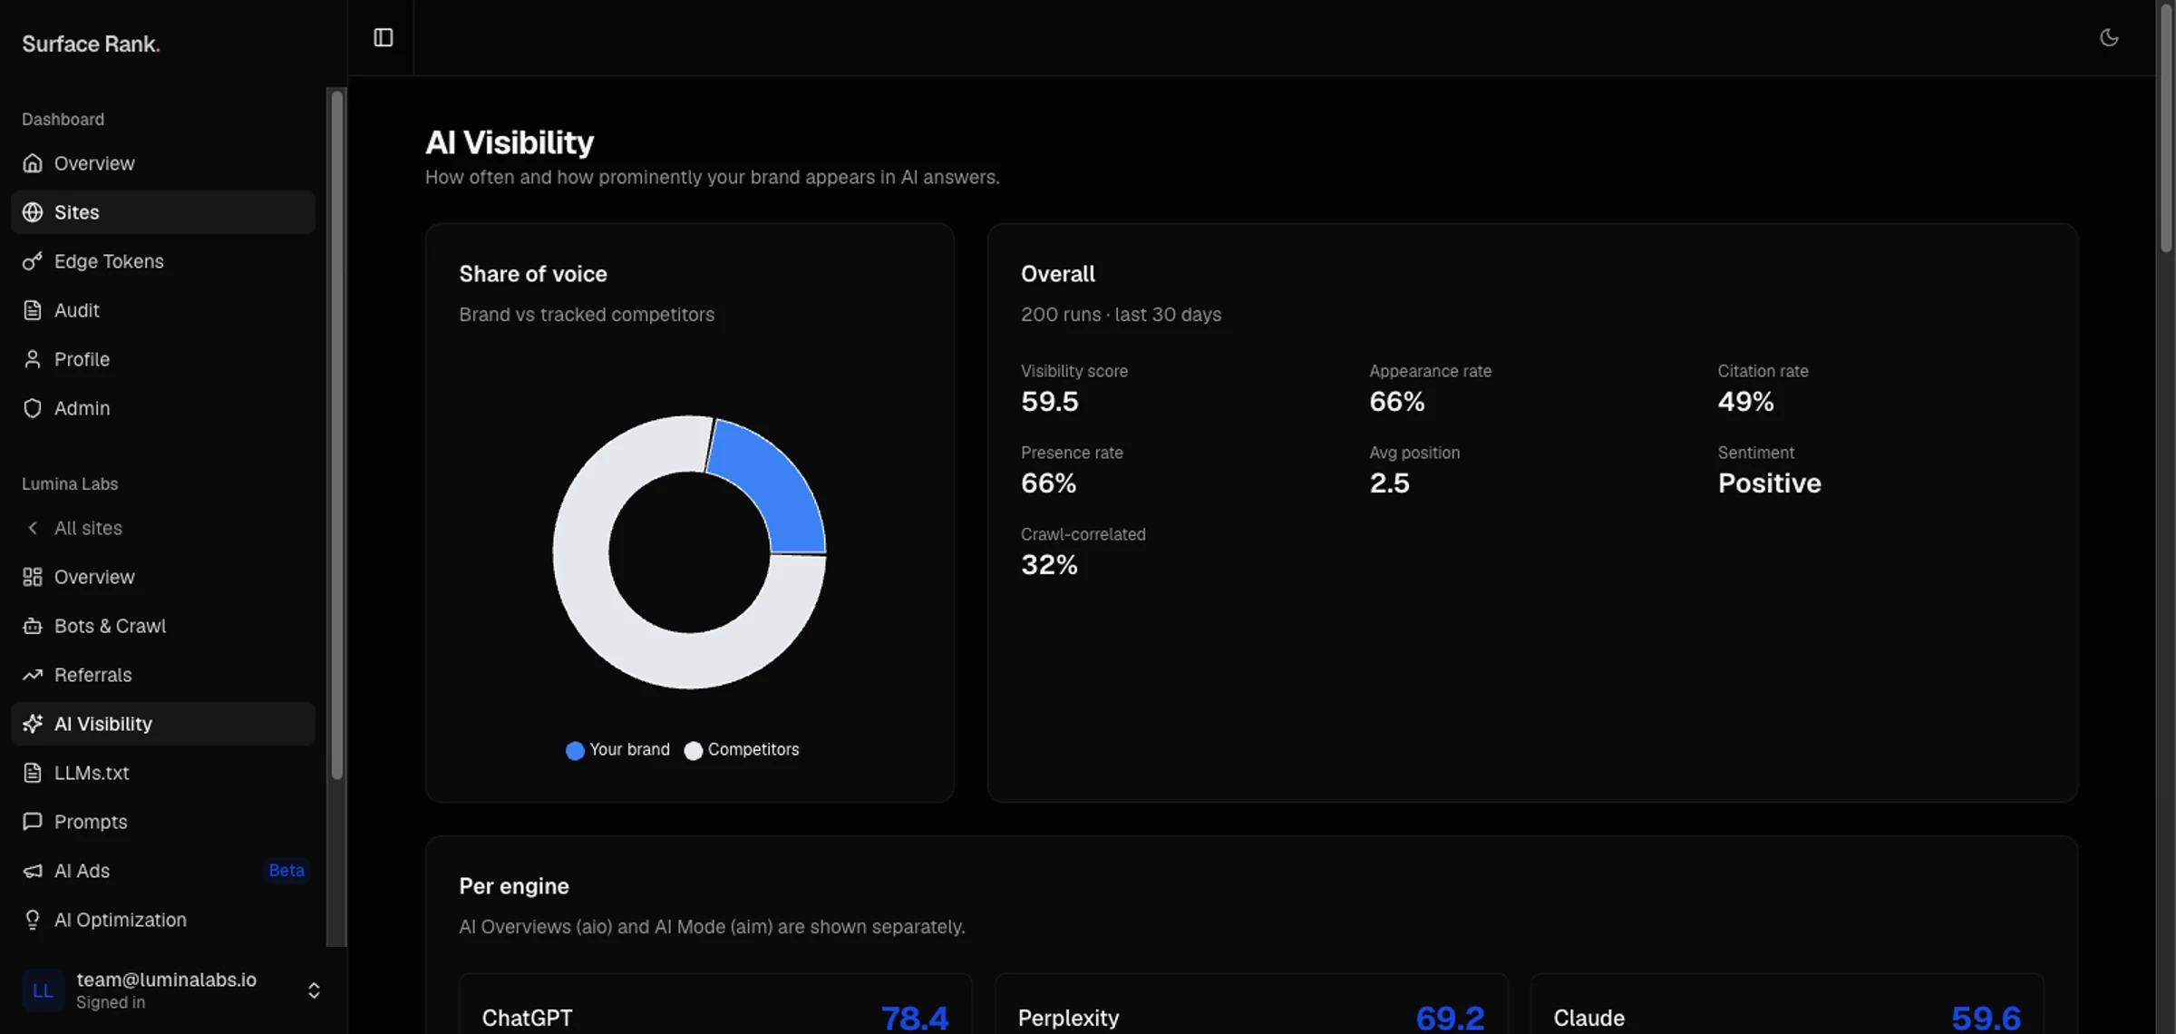Click the person icon beside Profile
The height and width of the screenshot is (1034, 2176).
tap(33, 359)
